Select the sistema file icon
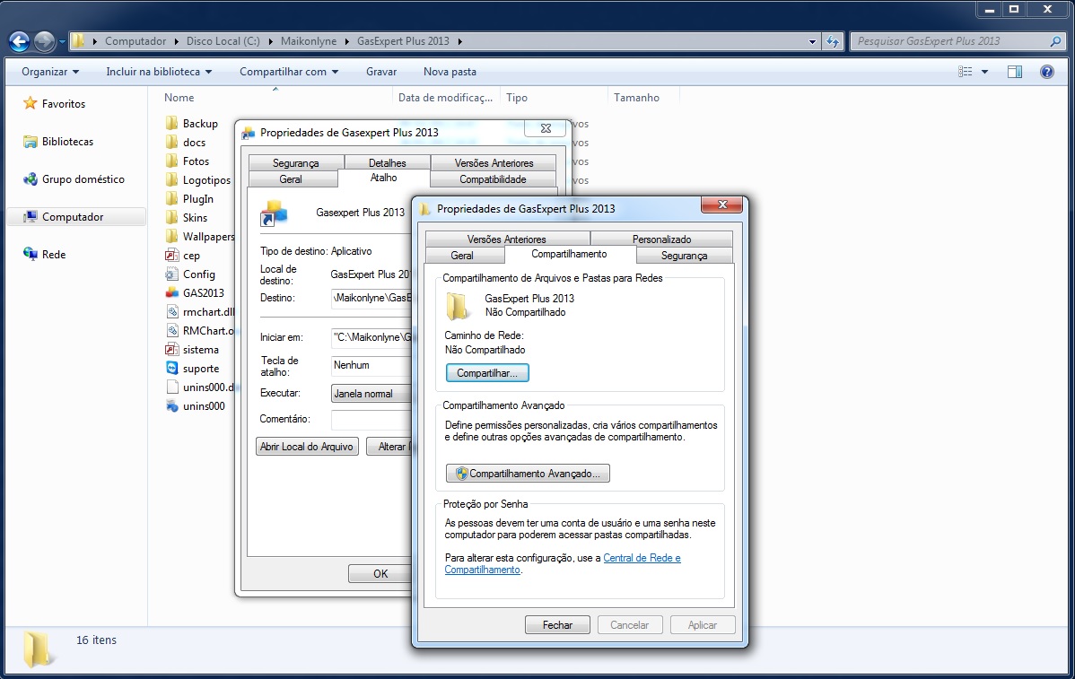1075x679 pixels. point(171,350)
